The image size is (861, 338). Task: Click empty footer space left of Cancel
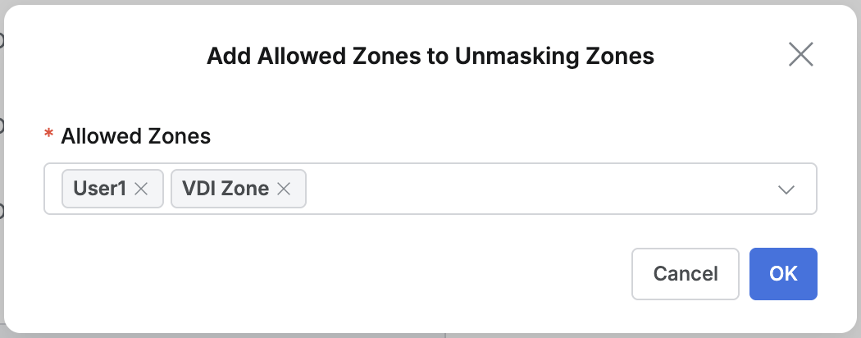(x=328, y=274)
